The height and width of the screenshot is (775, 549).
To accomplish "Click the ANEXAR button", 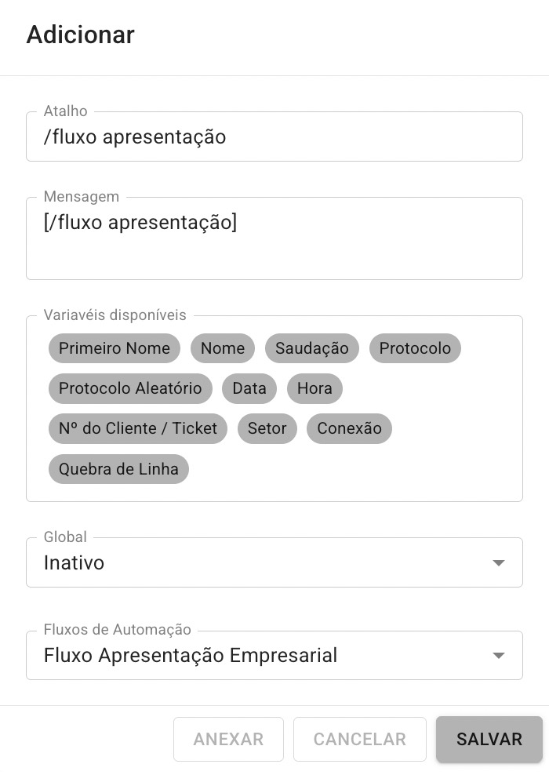I will pos(228,739).
